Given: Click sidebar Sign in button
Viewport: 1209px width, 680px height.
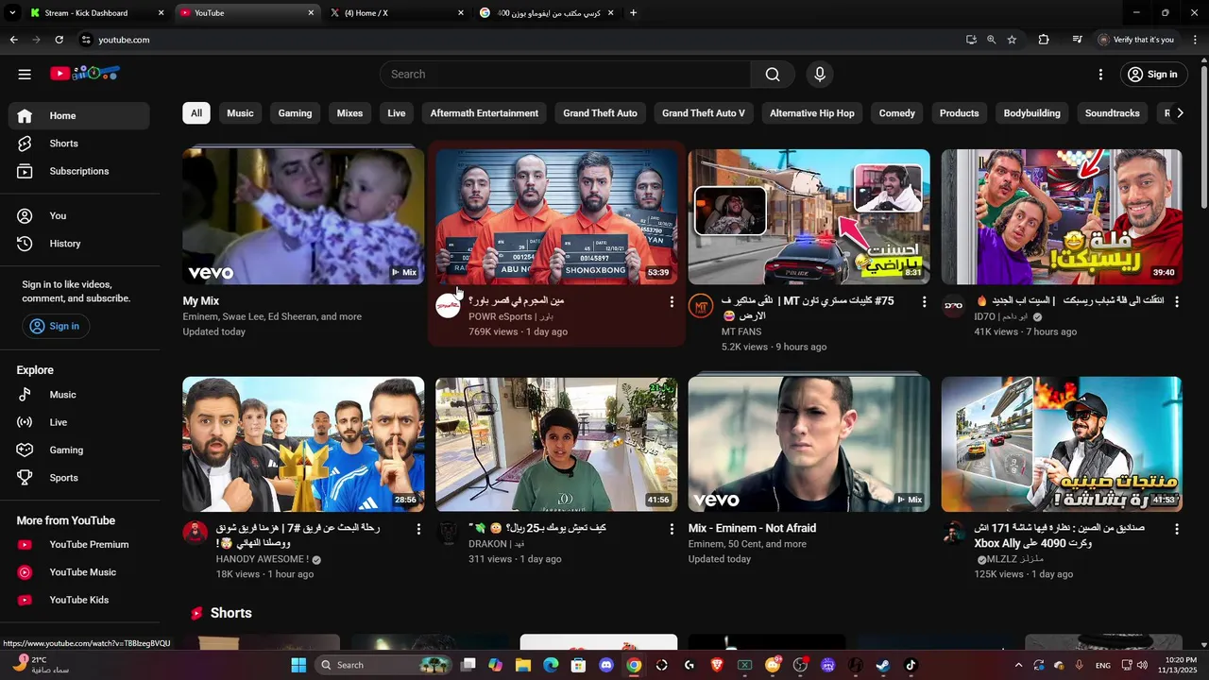Looking at the screenshot, I should [x=55, y=326].
